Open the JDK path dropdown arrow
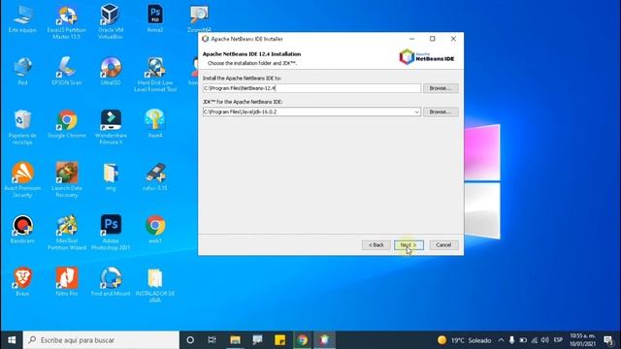621x349 pixels. (x=416, y=112)
